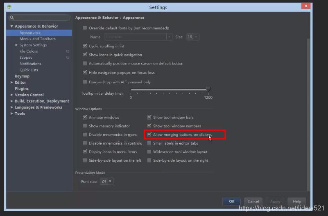This screenshot has height=216, width=328.
Task: Toggle Show icons in quick navigation
Action: tap(85, 55)
